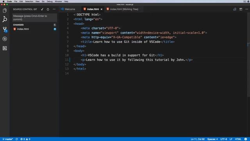Click the DOCTYPE declaration on line 1
The width and height of the screenshot is (250, 141).
click(87, 15)
